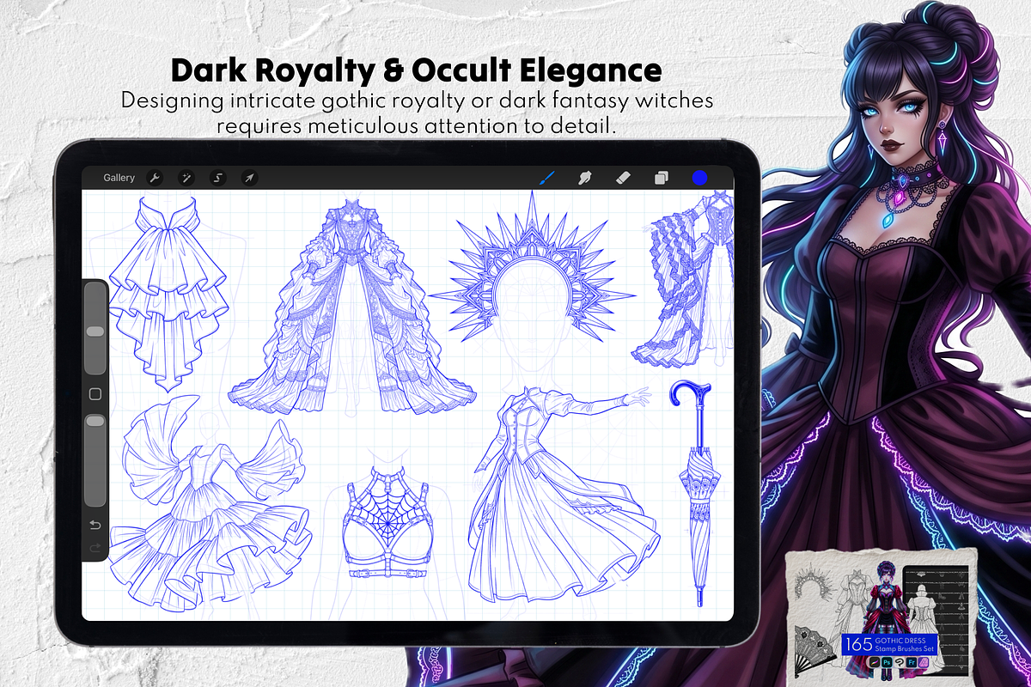
Task: Select the Eraser tool
Action: 624,178
